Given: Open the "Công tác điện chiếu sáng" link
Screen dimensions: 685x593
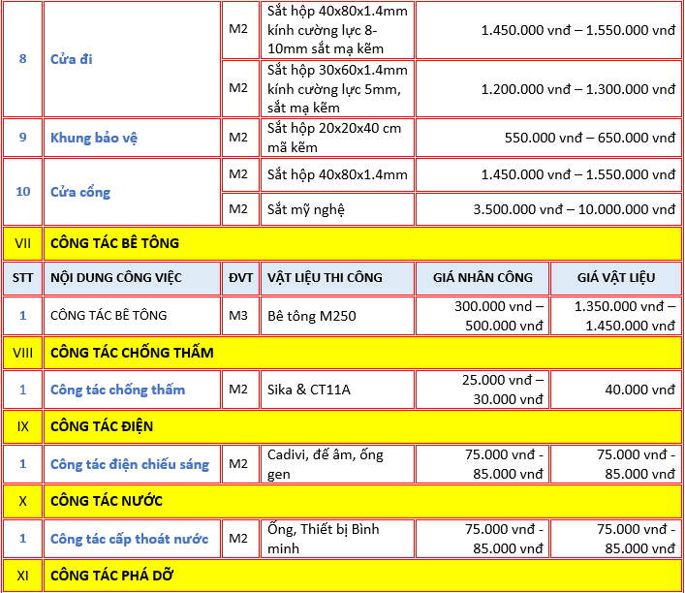Looking at the screenshot, I should coord(129,464).
